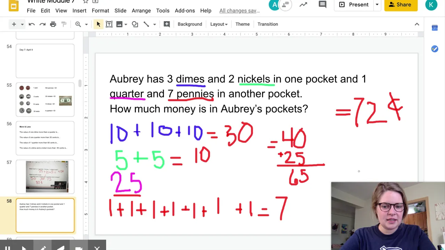Click the Insert image icon
Image resolution: width=445 pixels, height=250 pixels.
click(x=119, y=24)
